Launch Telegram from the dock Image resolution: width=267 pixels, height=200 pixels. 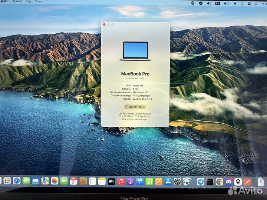tap(201, 182)
